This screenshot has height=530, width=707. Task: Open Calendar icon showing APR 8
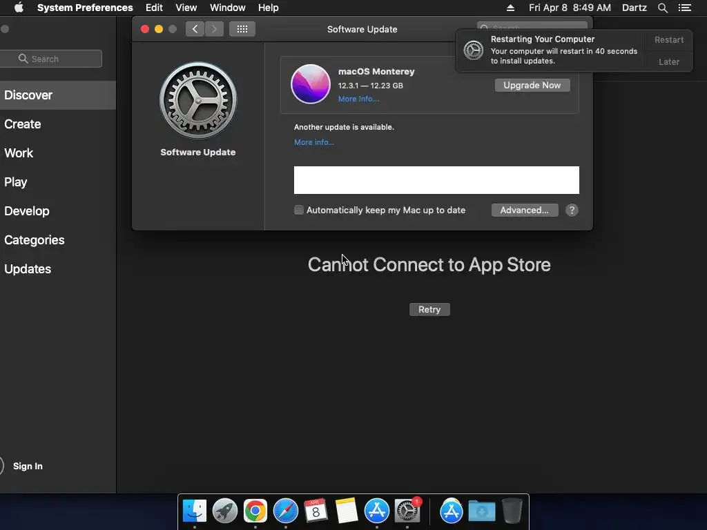pyautogui.click(x=316, y=511)
